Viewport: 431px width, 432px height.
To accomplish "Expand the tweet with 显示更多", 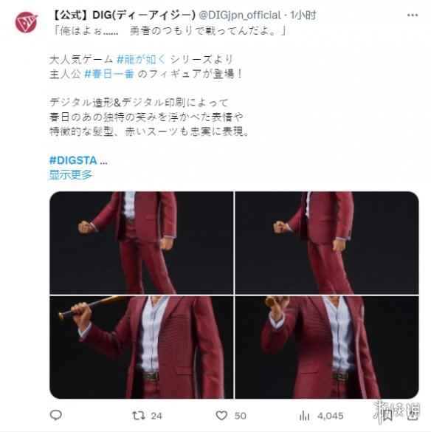I will point(71,174).
